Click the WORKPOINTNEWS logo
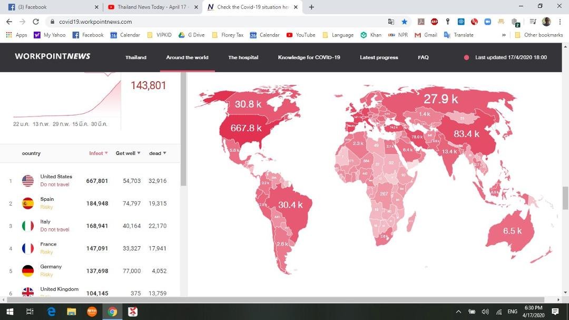 (53, 56)
